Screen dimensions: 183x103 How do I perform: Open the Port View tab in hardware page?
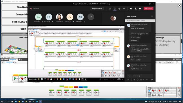click(149, 91)
